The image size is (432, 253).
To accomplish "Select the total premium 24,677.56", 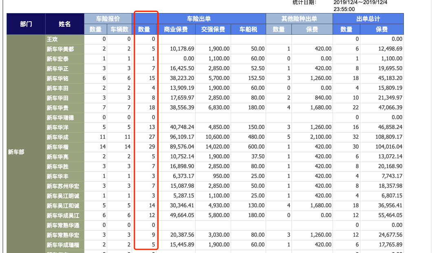I will [390, 235].
